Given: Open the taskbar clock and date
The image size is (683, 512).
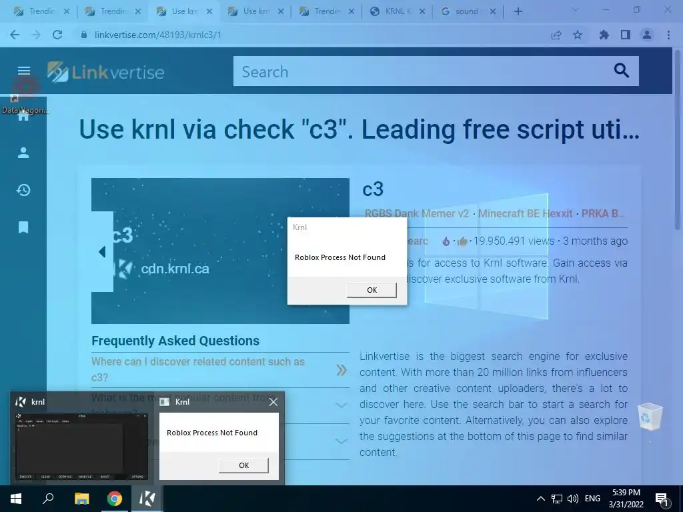Looking at the screenshot, I should click(x=626, y=499).
